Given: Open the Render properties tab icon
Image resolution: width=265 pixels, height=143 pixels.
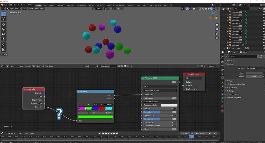Looking at the screenshot, I should click(x=222, y=62).
